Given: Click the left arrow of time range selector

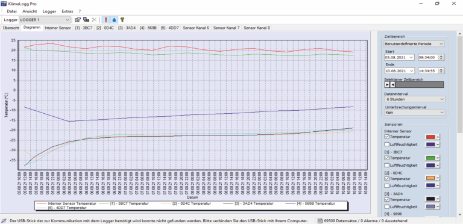Looking at the screenshot, I should pos(392,85).
